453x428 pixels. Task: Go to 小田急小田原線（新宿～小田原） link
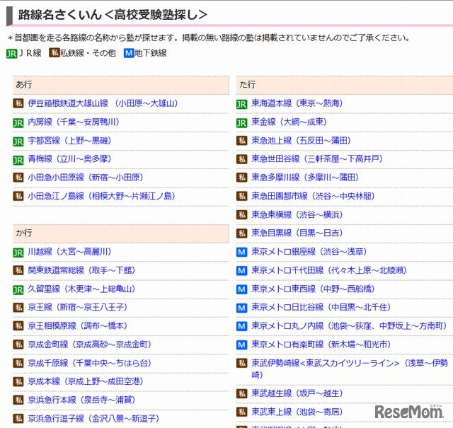coord(86,178)
